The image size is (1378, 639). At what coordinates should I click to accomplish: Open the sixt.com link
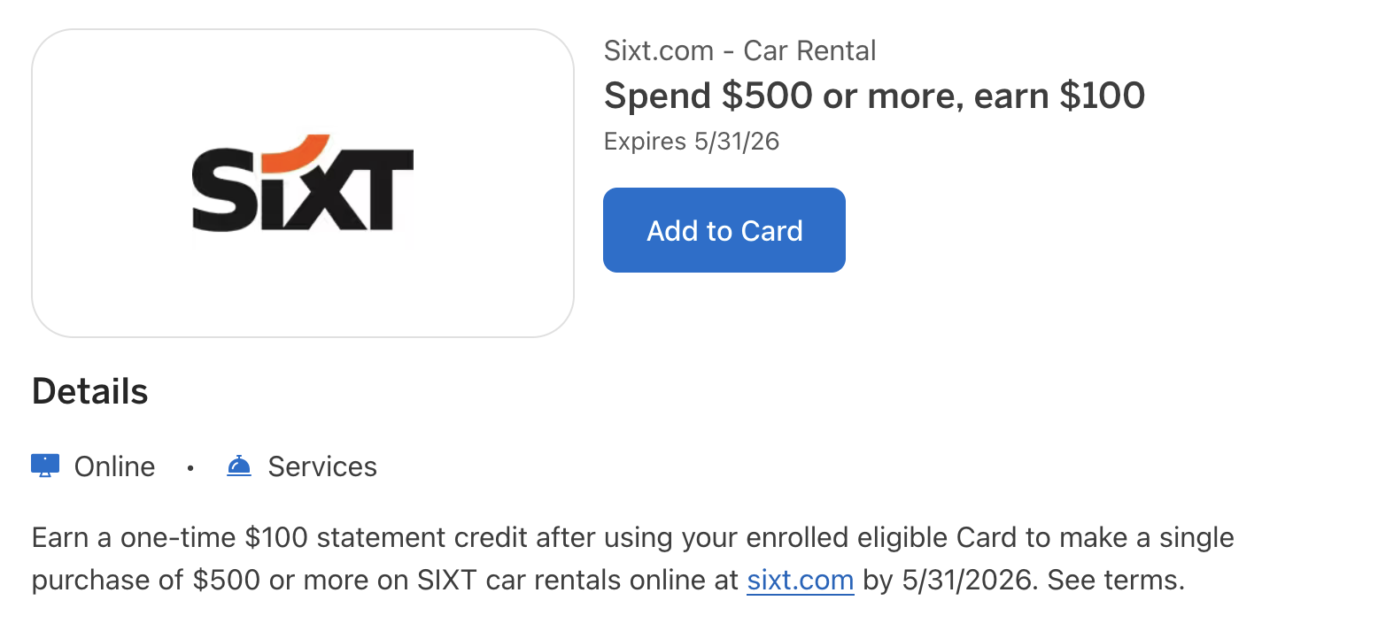point(800,580)
